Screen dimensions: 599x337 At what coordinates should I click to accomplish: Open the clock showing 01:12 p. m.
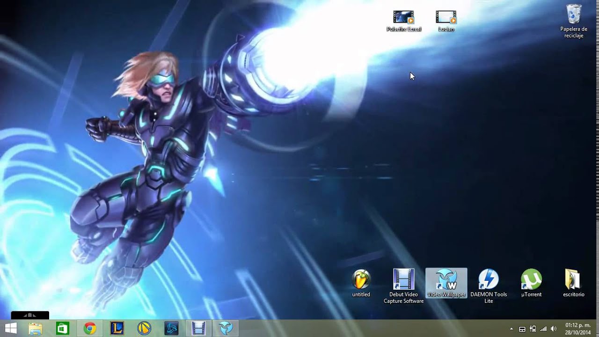coord(578,329)
